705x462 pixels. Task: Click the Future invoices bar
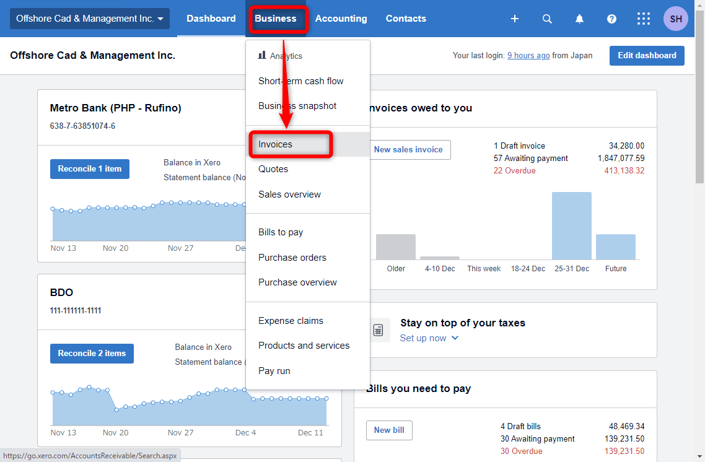click(x=616, y=246)
